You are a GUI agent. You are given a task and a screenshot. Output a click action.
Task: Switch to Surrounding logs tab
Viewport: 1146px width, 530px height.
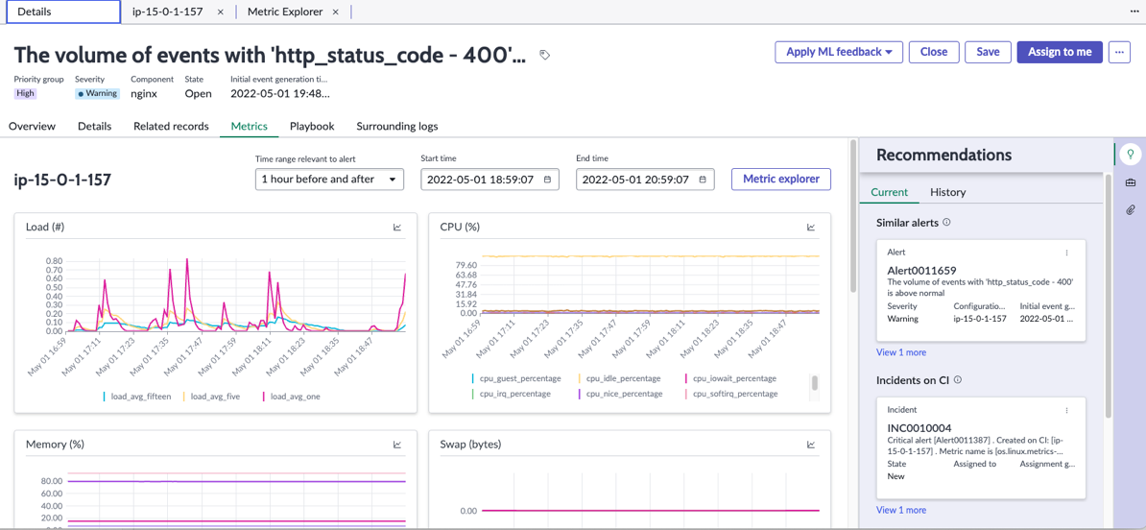[396, 126]
